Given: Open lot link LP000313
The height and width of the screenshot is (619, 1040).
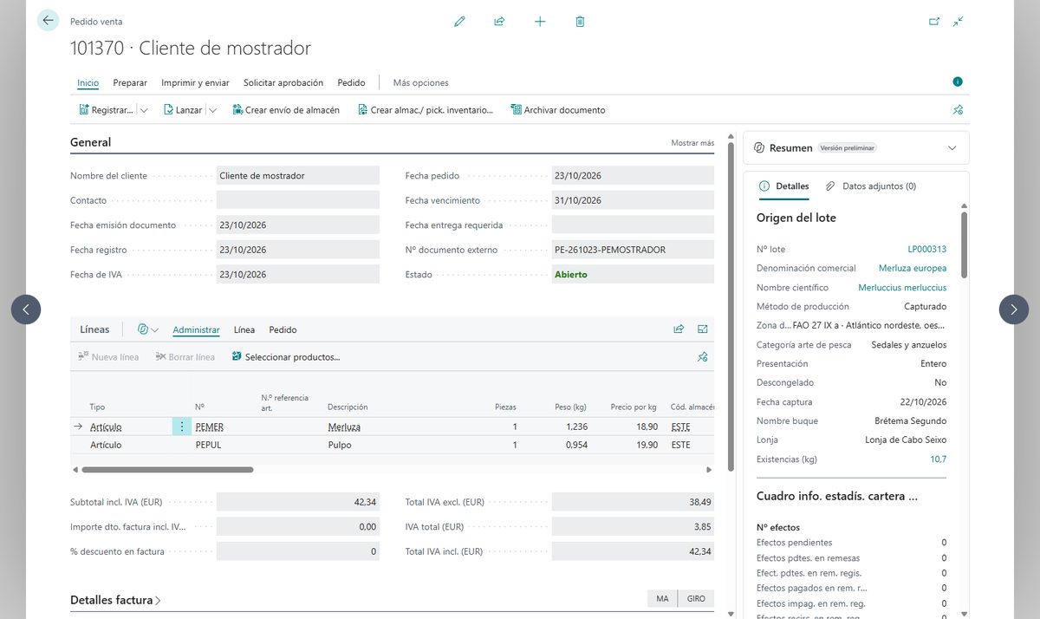Looking at the screenshot, I should coord(927,249).
